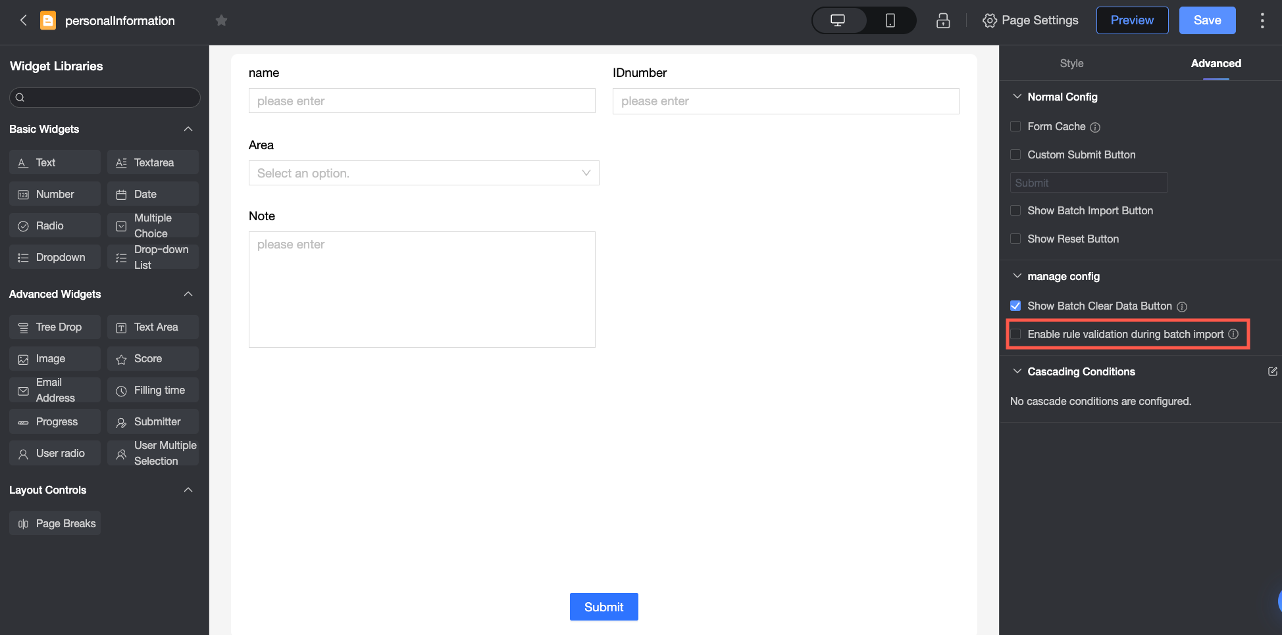Image resolution: width=1282 pixels, height=635 pixels.
Task: Switch to the Style tab
Action: (x=1071, y=63)
